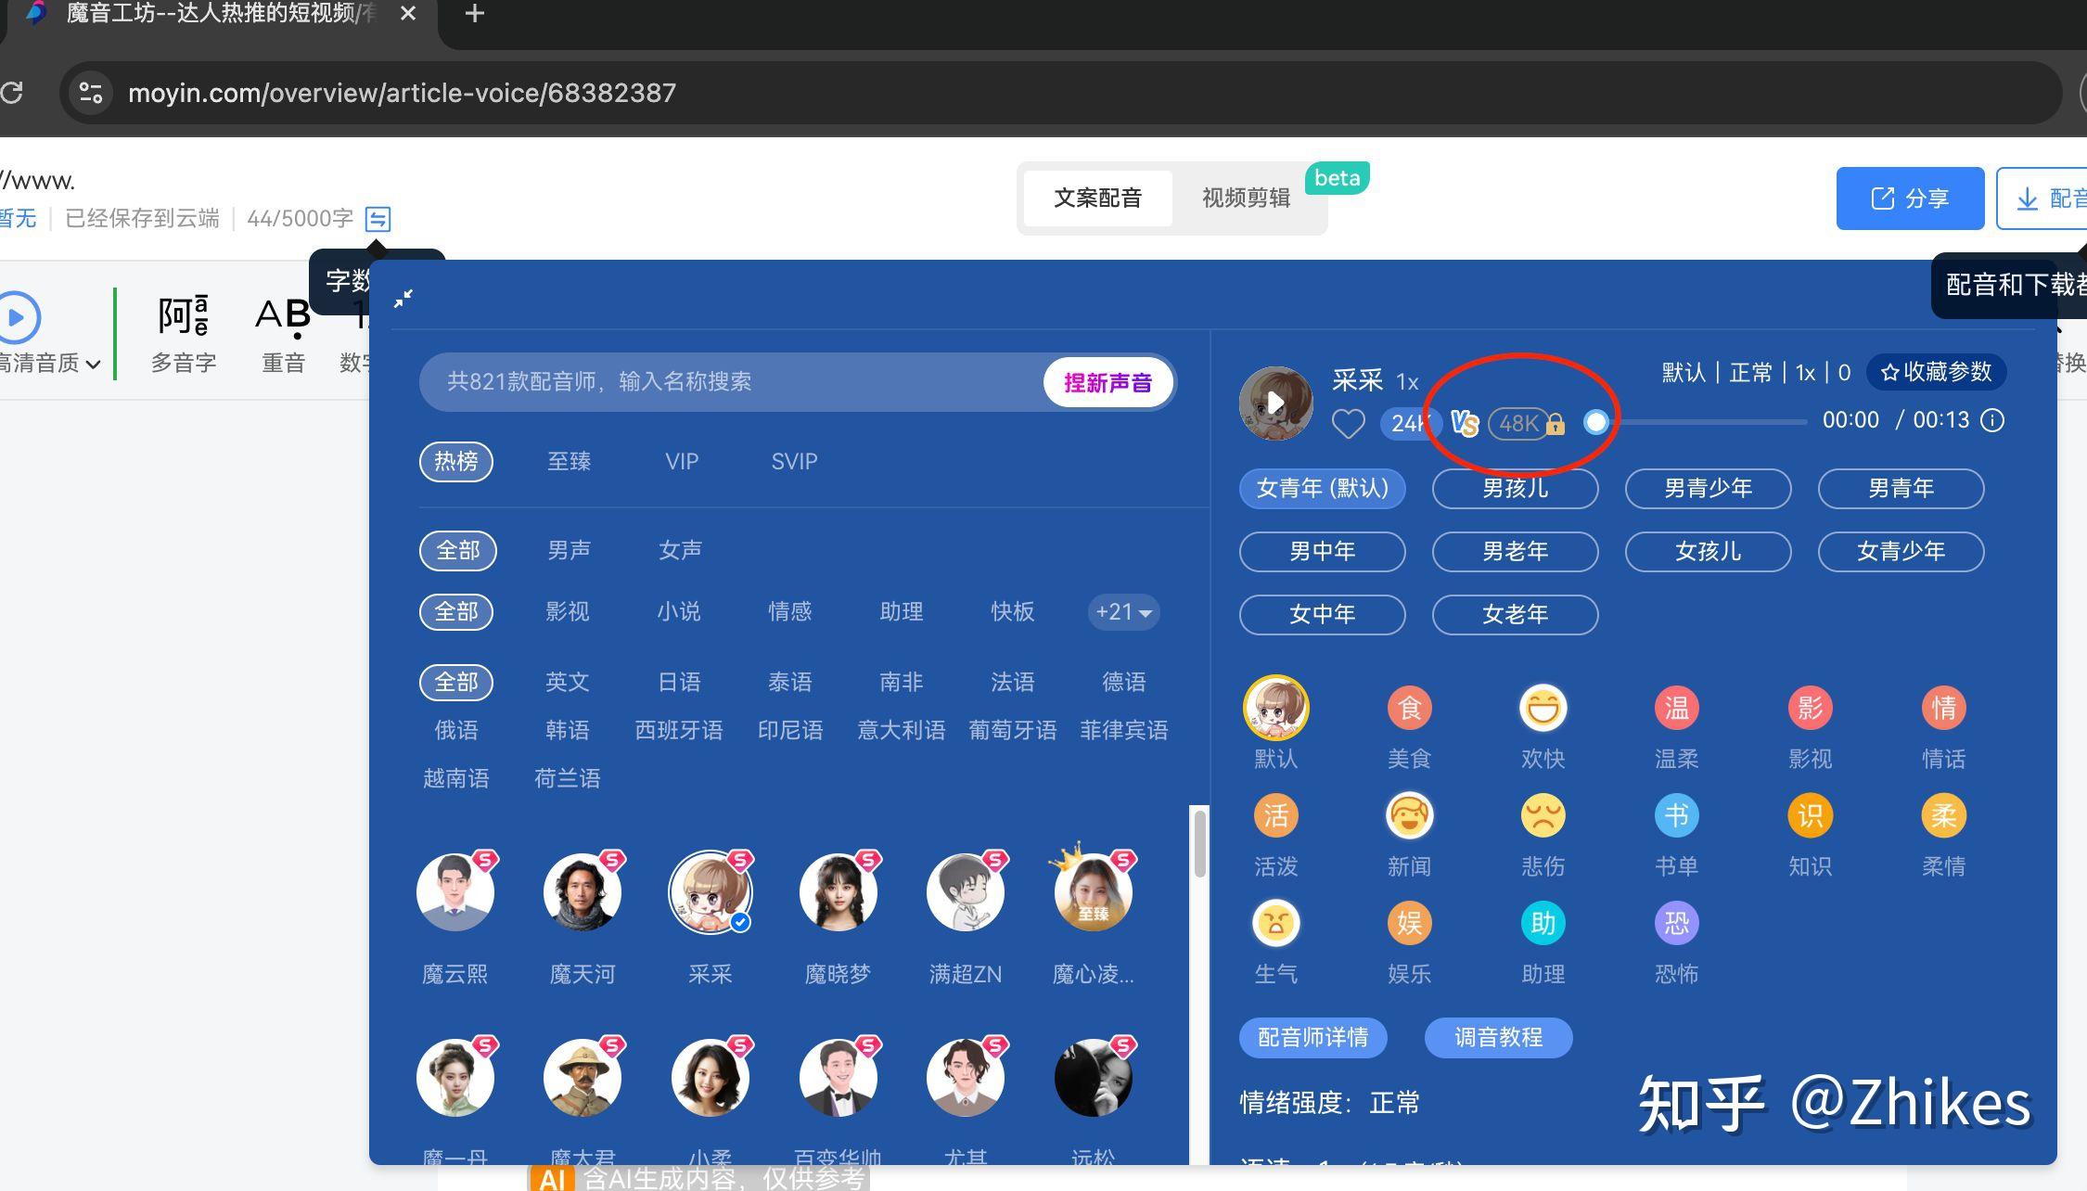
Task: Expand the +21 more categories dropdown
Action: (1123, 612)
